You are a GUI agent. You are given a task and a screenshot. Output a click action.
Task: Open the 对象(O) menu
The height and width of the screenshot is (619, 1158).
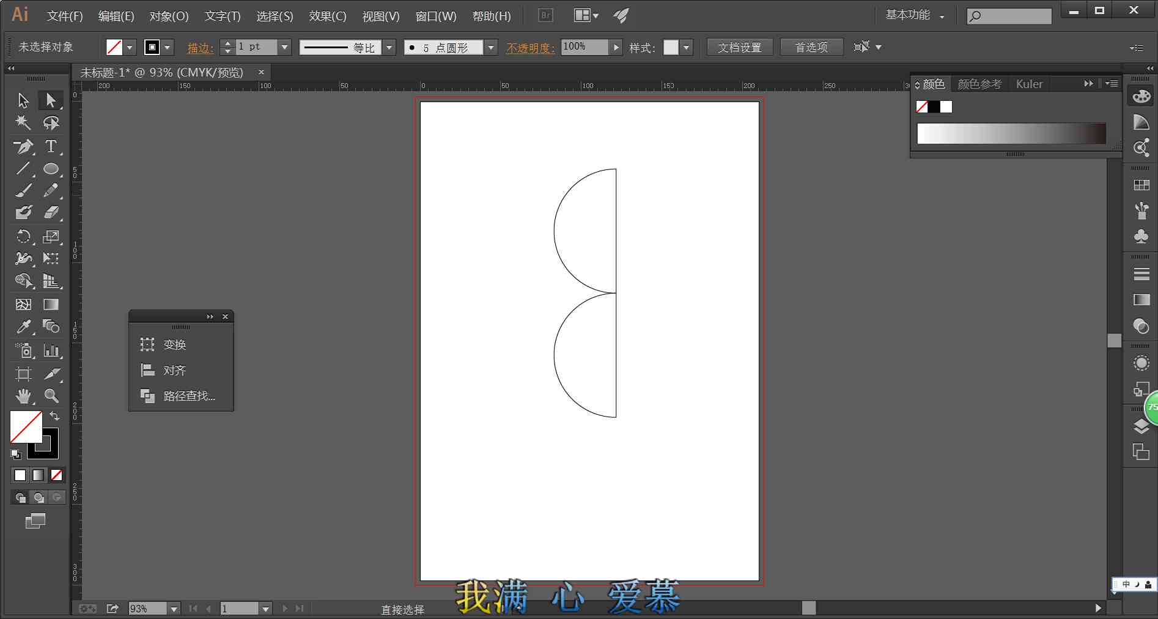pos(169,17)
